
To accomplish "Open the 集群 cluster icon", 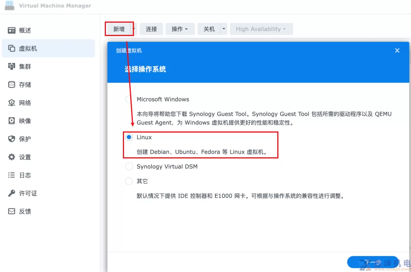I will tap(12, 66).
